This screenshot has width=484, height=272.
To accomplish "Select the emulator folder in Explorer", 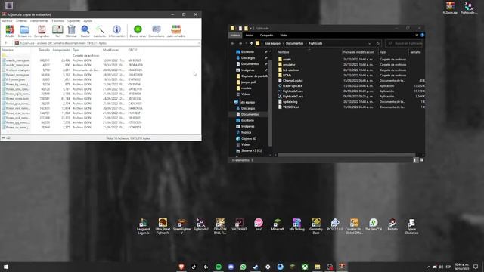I will point(289,65).
